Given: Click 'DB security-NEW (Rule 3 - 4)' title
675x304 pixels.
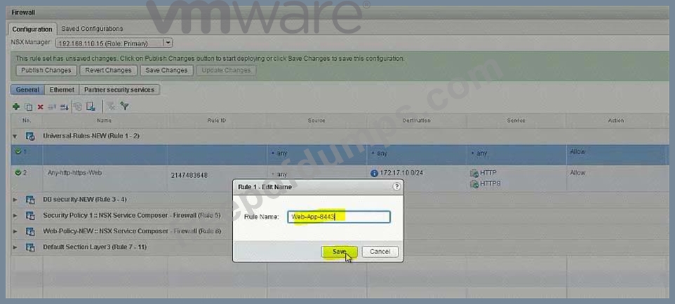Looking at the screenshot, I should point(85,200).
